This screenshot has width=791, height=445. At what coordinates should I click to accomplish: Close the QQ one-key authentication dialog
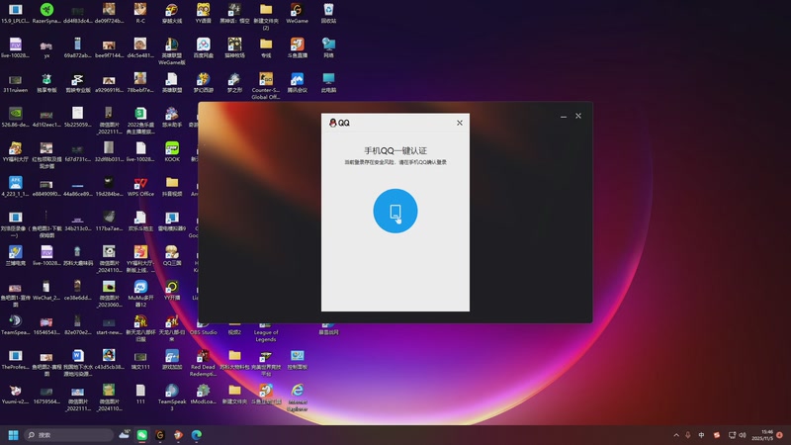[460, 123]
